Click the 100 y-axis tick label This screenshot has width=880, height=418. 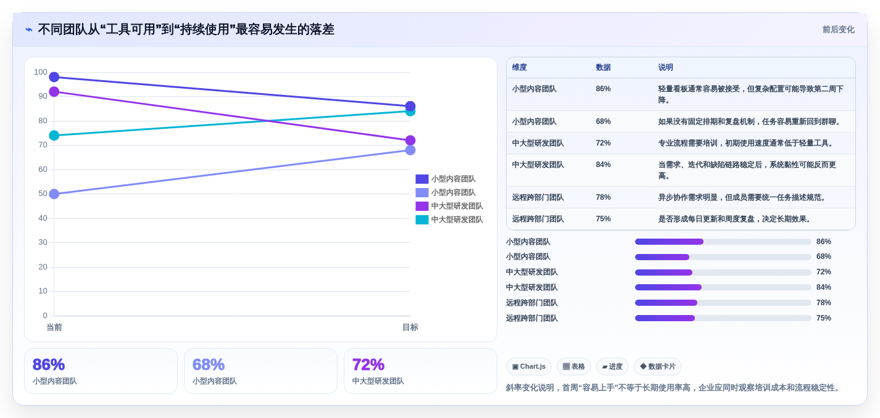click(41, 72)
